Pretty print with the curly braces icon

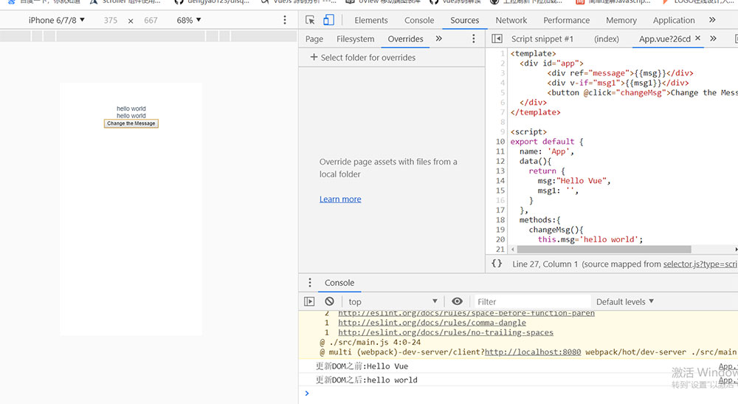(x=497, y=264)
